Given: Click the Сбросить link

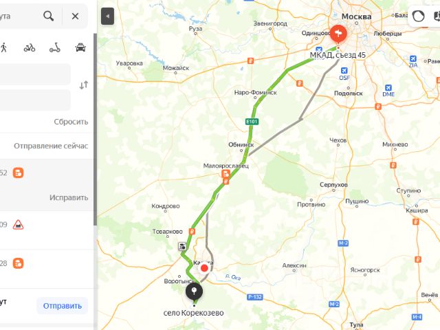Looking at the screenshot, I should (x=71, y=122).
